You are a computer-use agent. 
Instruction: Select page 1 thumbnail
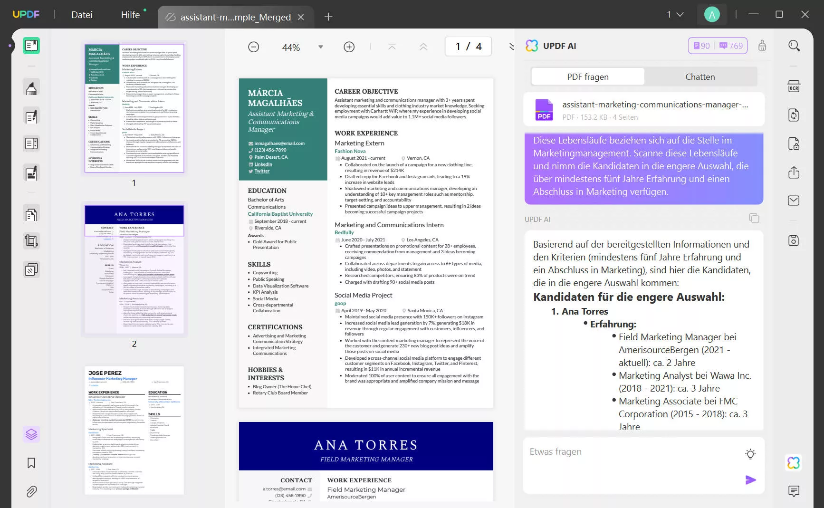click(x=134, y=108)
